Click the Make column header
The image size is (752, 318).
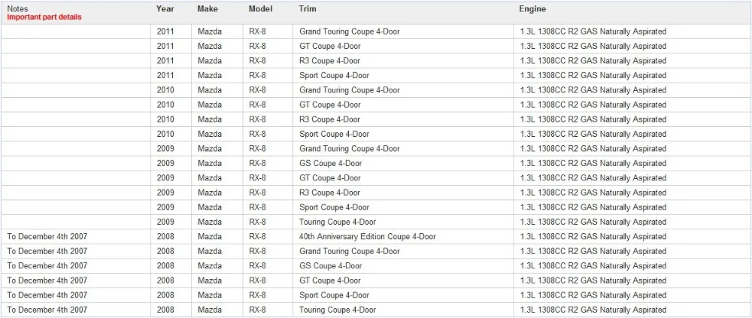pyautogui.click(x=208, y=9)
